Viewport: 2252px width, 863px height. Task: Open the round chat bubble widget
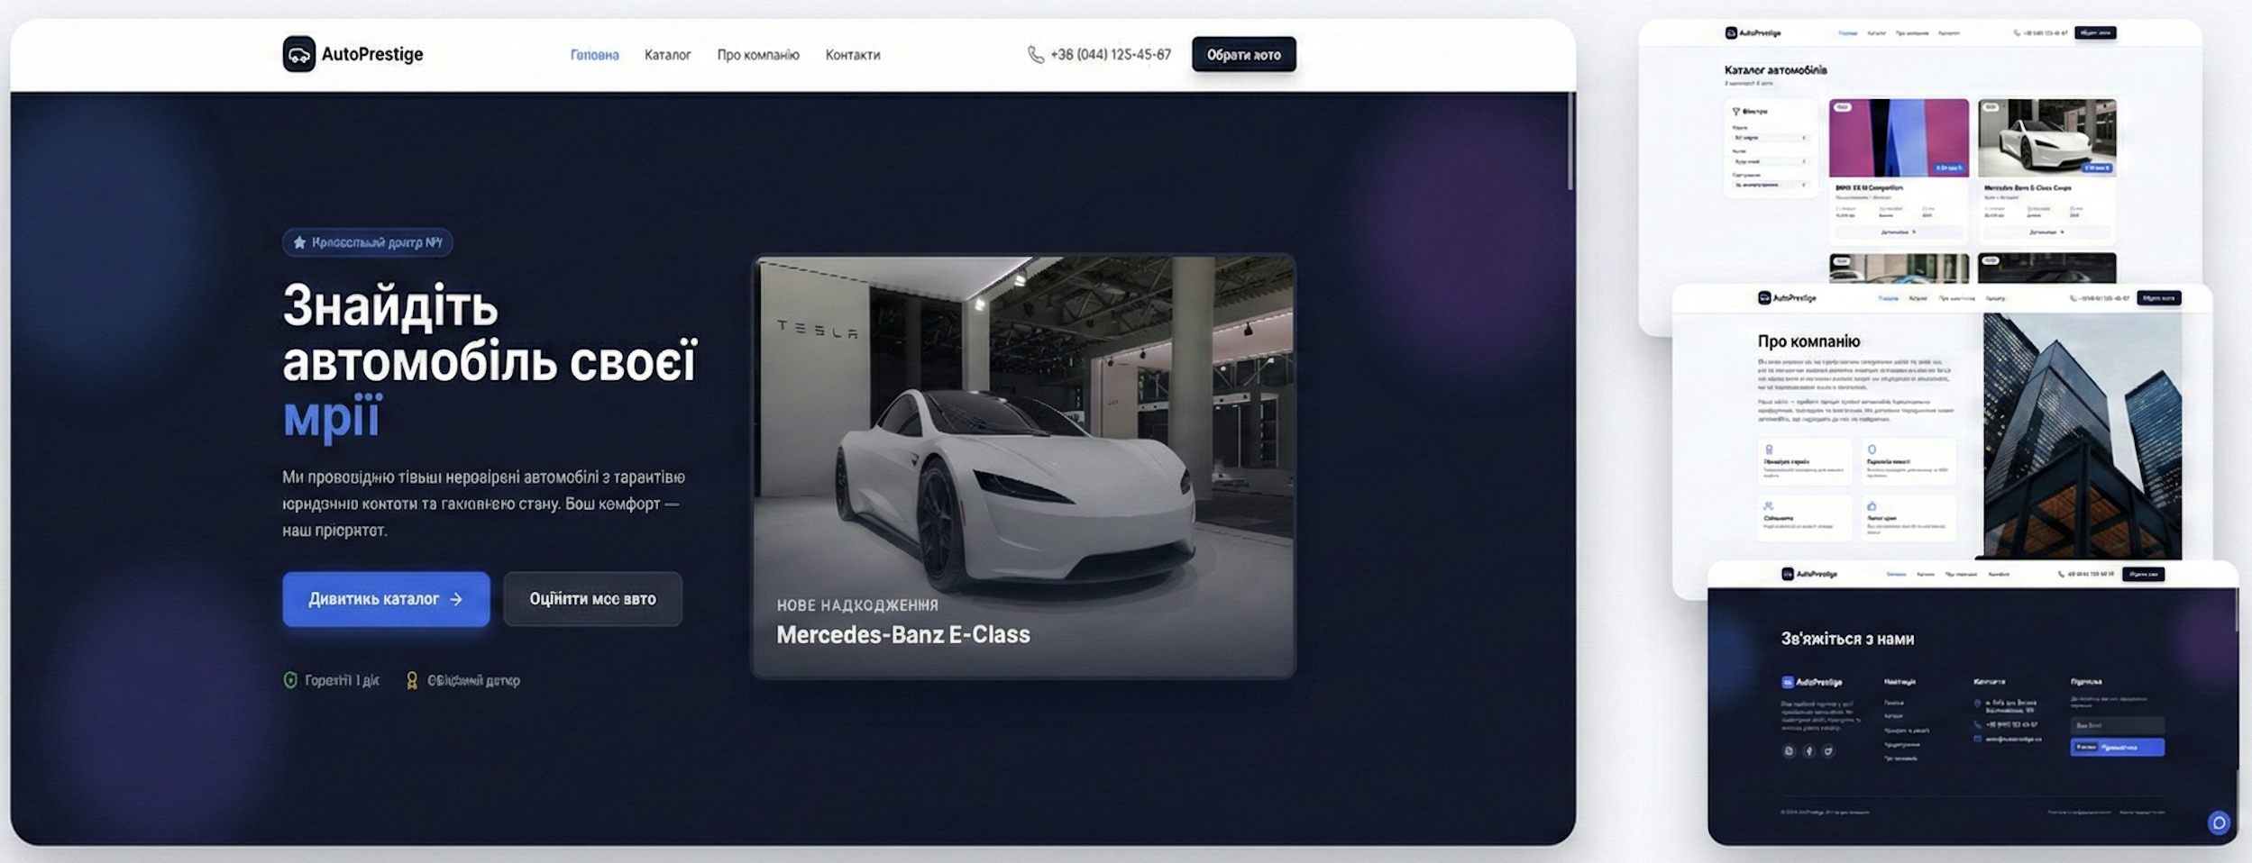coord(2219,822)
